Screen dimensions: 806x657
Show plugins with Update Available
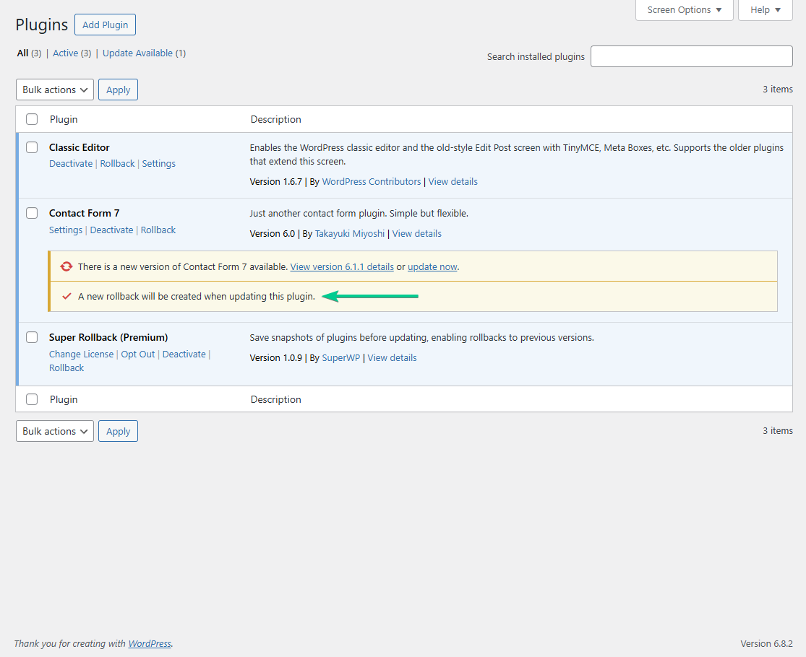click(x=137, y=53)
